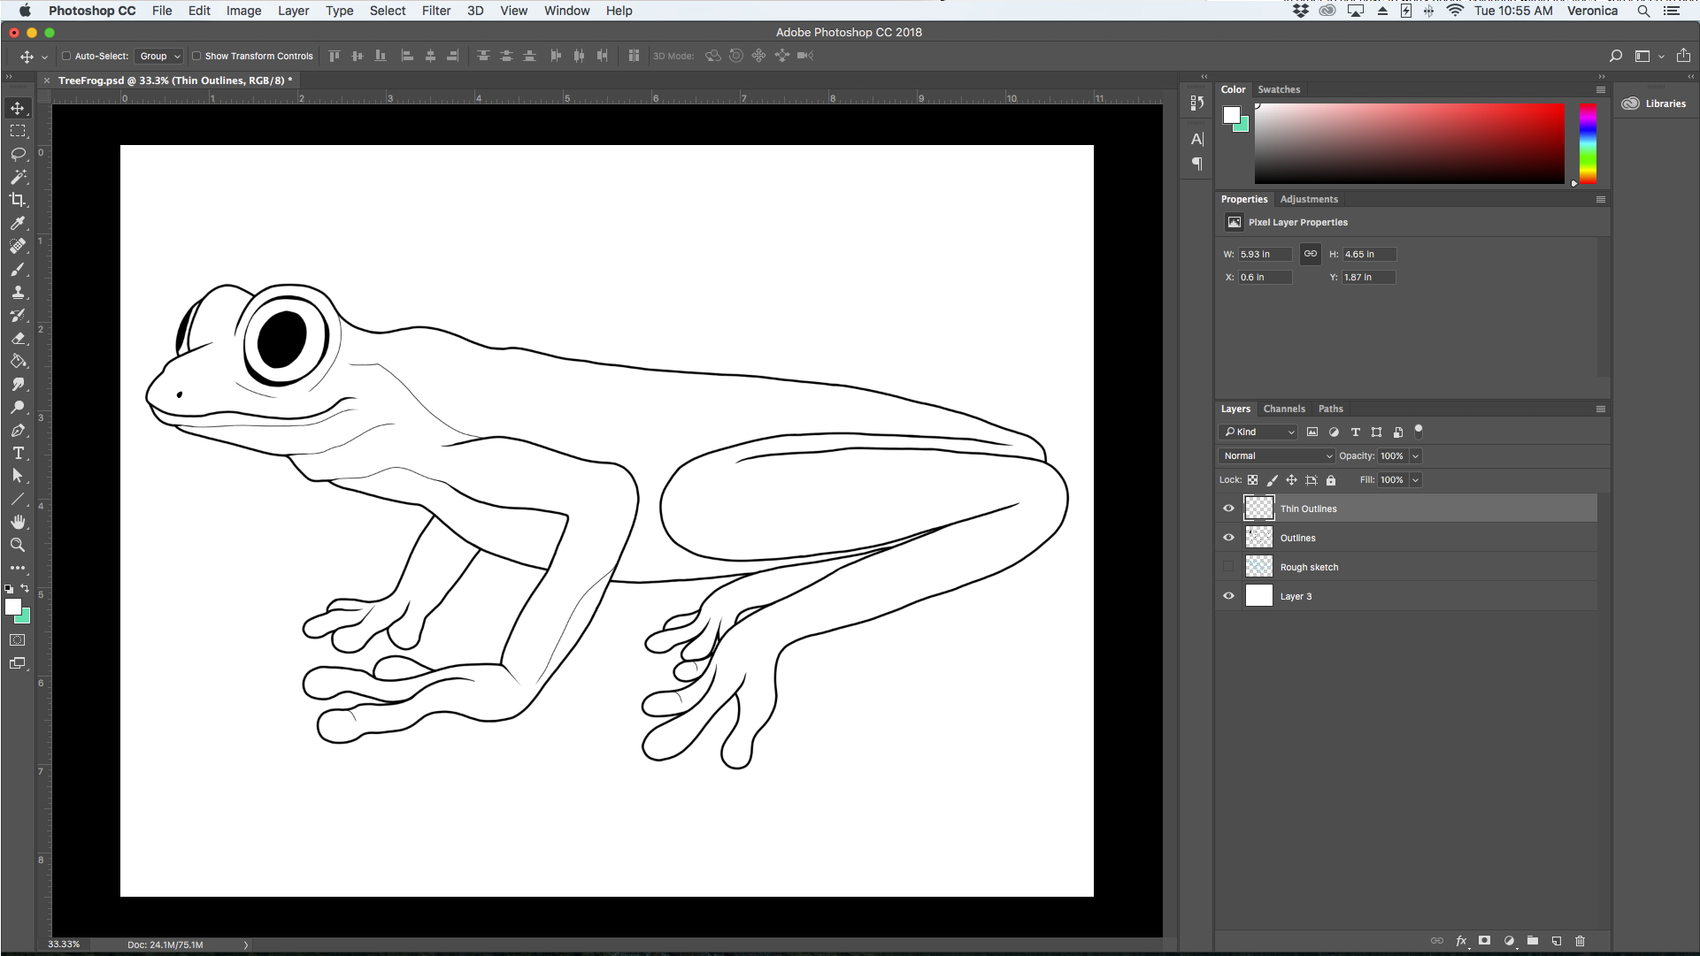Switch to the Channels tab
The width and height of the screenshot is (1700, 956).
point(1284,409)
